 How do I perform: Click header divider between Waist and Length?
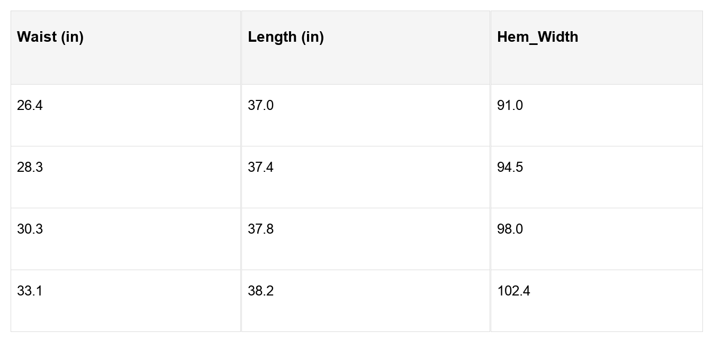[241, 48]
